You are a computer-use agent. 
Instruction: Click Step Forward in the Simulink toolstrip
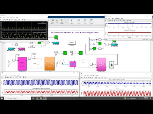(x=62, y=22)
